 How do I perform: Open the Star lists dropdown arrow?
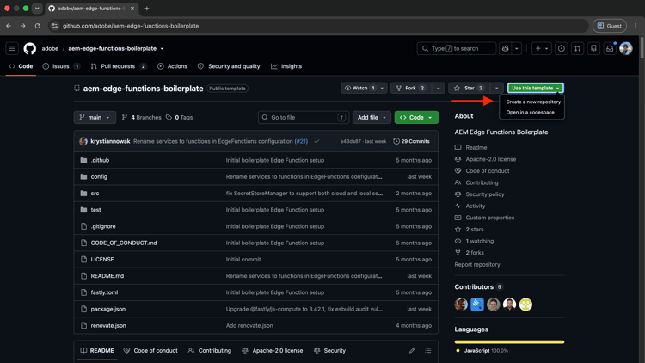pyautogui.click(x=497, y=88)
